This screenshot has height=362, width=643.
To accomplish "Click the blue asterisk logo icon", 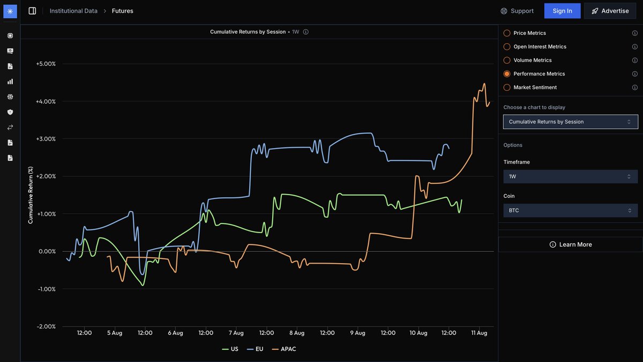I will point(10,11).
